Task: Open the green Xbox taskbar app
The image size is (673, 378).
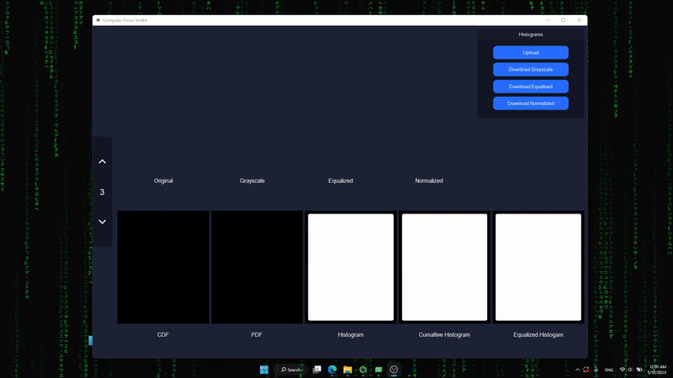Action: tap(379, 370)
